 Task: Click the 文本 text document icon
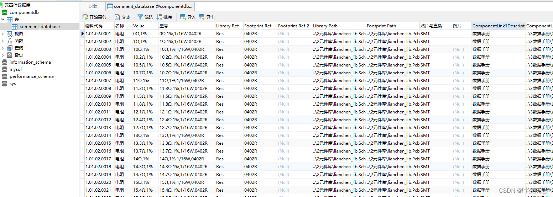click(118, 17)
